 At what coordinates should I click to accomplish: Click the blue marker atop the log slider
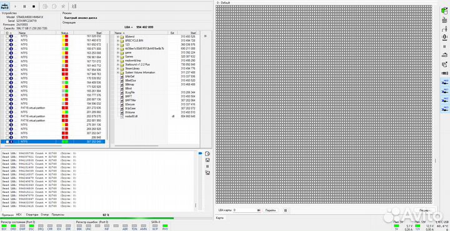200,154
